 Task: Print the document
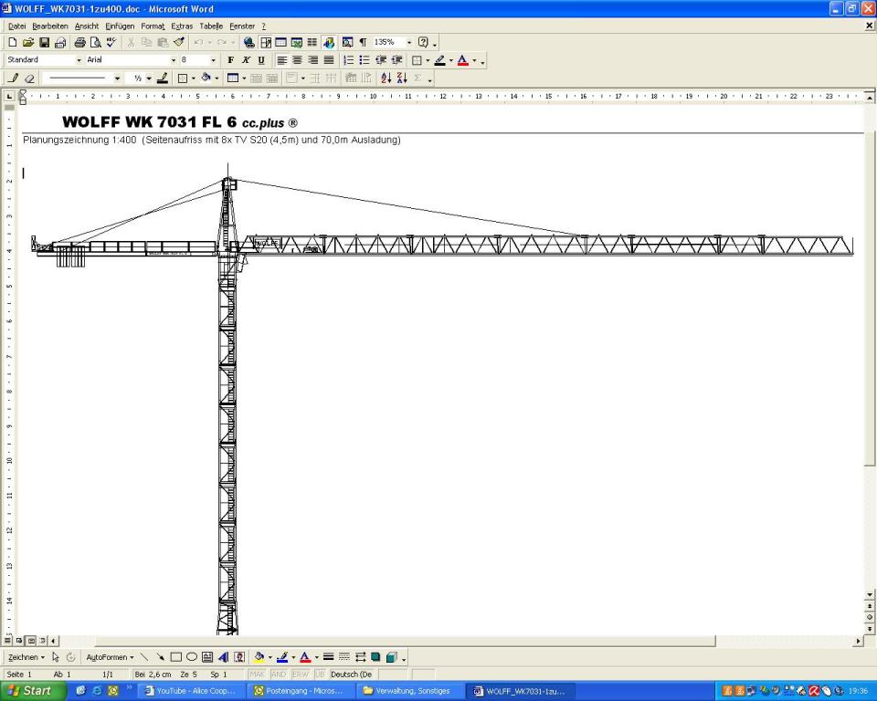pyautogui.click(x=79, y=43)
